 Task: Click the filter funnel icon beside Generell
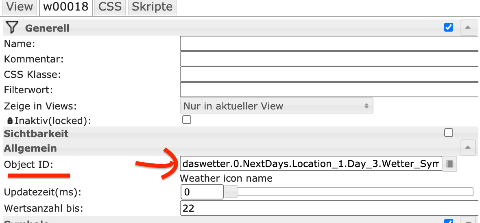(13, 28)
